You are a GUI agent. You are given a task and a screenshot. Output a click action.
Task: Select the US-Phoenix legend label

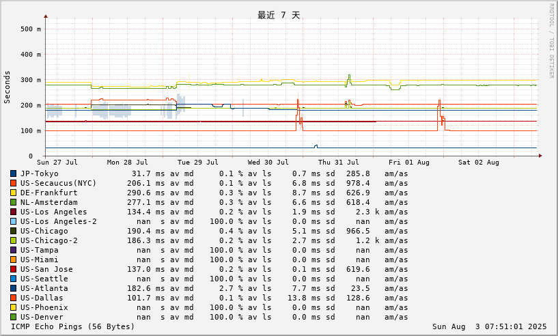[x=44, y=307]
